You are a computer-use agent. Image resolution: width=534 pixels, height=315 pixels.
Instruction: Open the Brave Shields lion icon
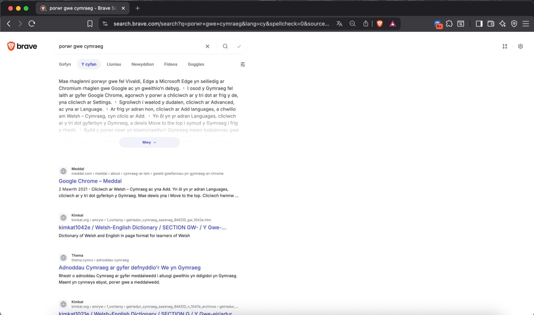tap(380, 24)
